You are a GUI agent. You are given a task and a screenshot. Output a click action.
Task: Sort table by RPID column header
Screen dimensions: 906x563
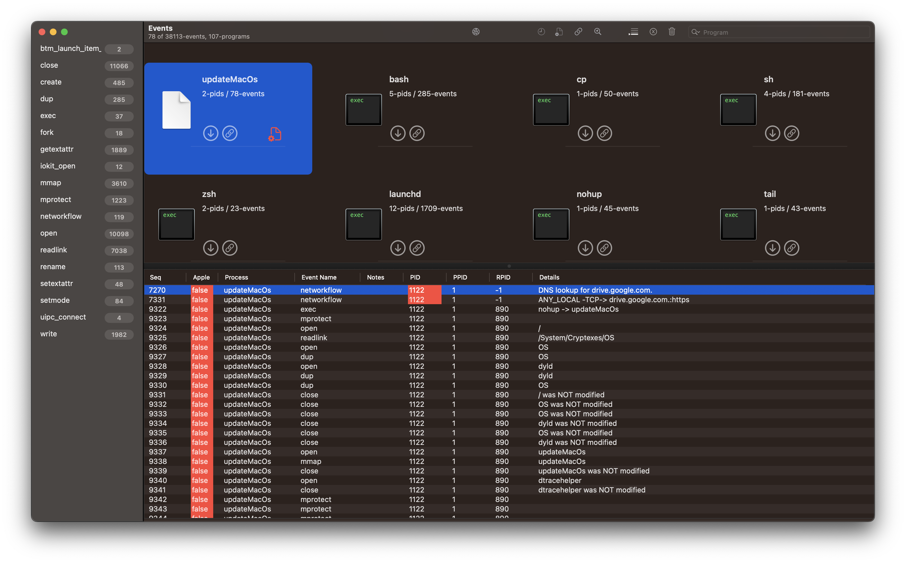click(x=503, y=277)
